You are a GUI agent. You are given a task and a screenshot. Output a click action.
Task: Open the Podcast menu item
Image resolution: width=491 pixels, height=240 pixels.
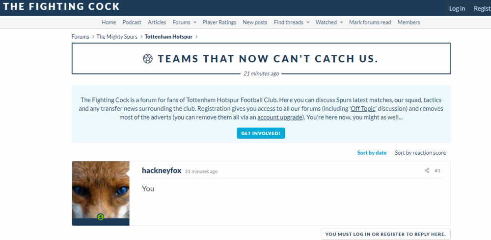click(132, 22)
